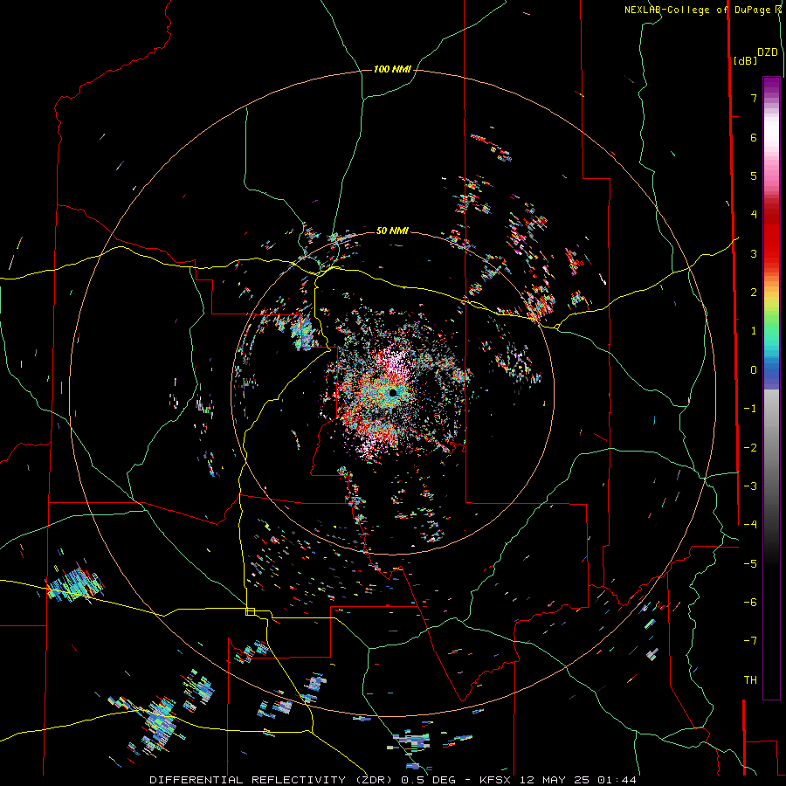Image resolution: width=786 pixels, height=786 pixels.
Task: Click the -3 value on the scale
Action: point(750,486)
